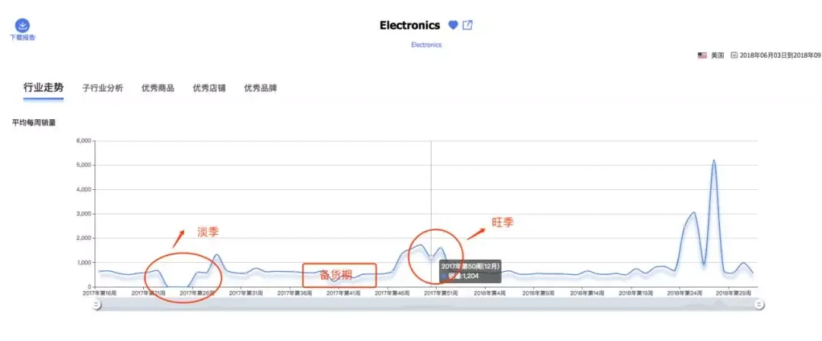Image resolution: width=822 pixels, height=341 pixels.
Task: Click the Electronics breadcrumb link
Action: [x=426, y=45]
